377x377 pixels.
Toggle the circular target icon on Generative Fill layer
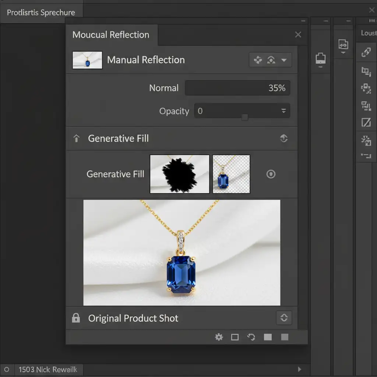[271, 174]
